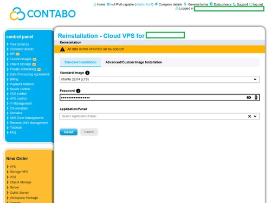The height and width of the screenshot is (203, 271).
Task: Click the warning triangle icon
Action: (x=62, y=49)
